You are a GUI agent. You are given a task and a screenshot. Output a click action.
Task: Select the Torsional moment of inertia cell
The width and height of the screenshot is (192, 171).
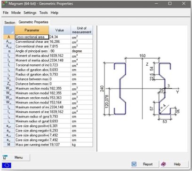[32, 65]
